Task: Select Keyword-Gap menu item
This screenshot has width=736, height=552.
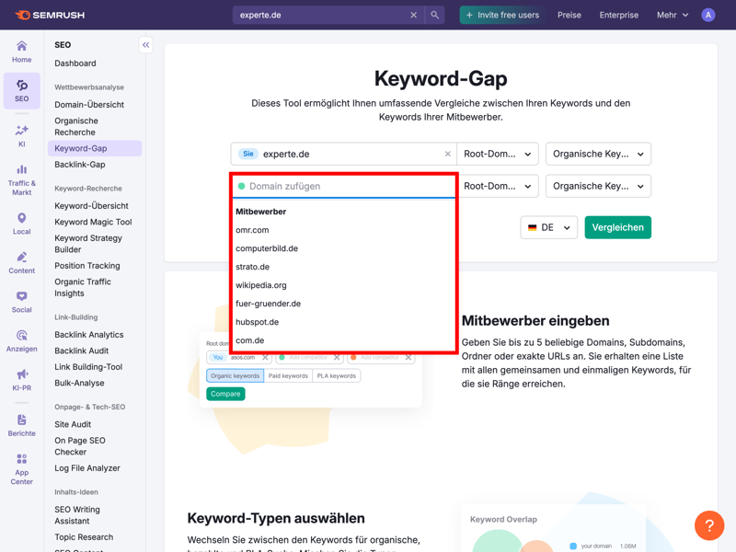Action: [x=95, y=148]
